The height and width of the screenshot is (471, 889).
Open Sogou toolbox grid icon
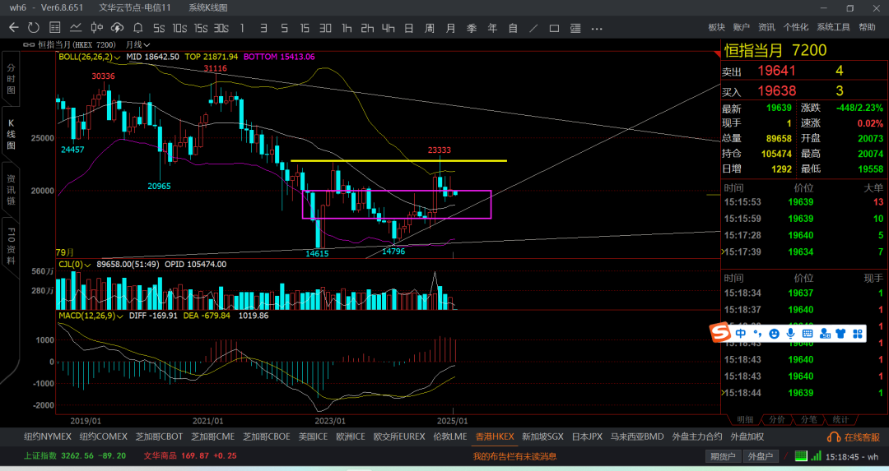pos(857,334)
